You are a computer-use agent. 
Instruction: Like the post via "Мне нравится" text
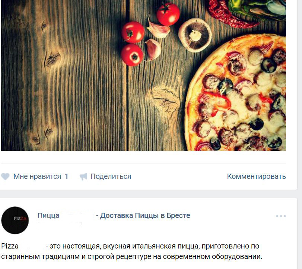(37, 176)
